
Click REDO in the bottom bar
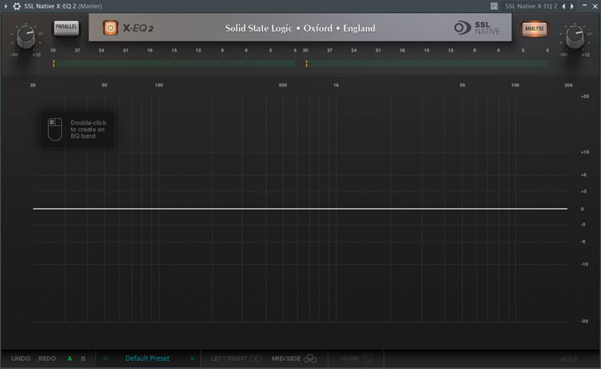click(x=47, y=359)
